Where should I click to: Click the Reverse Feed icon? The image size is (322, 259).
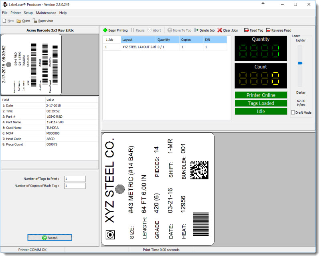pos(268,30)
